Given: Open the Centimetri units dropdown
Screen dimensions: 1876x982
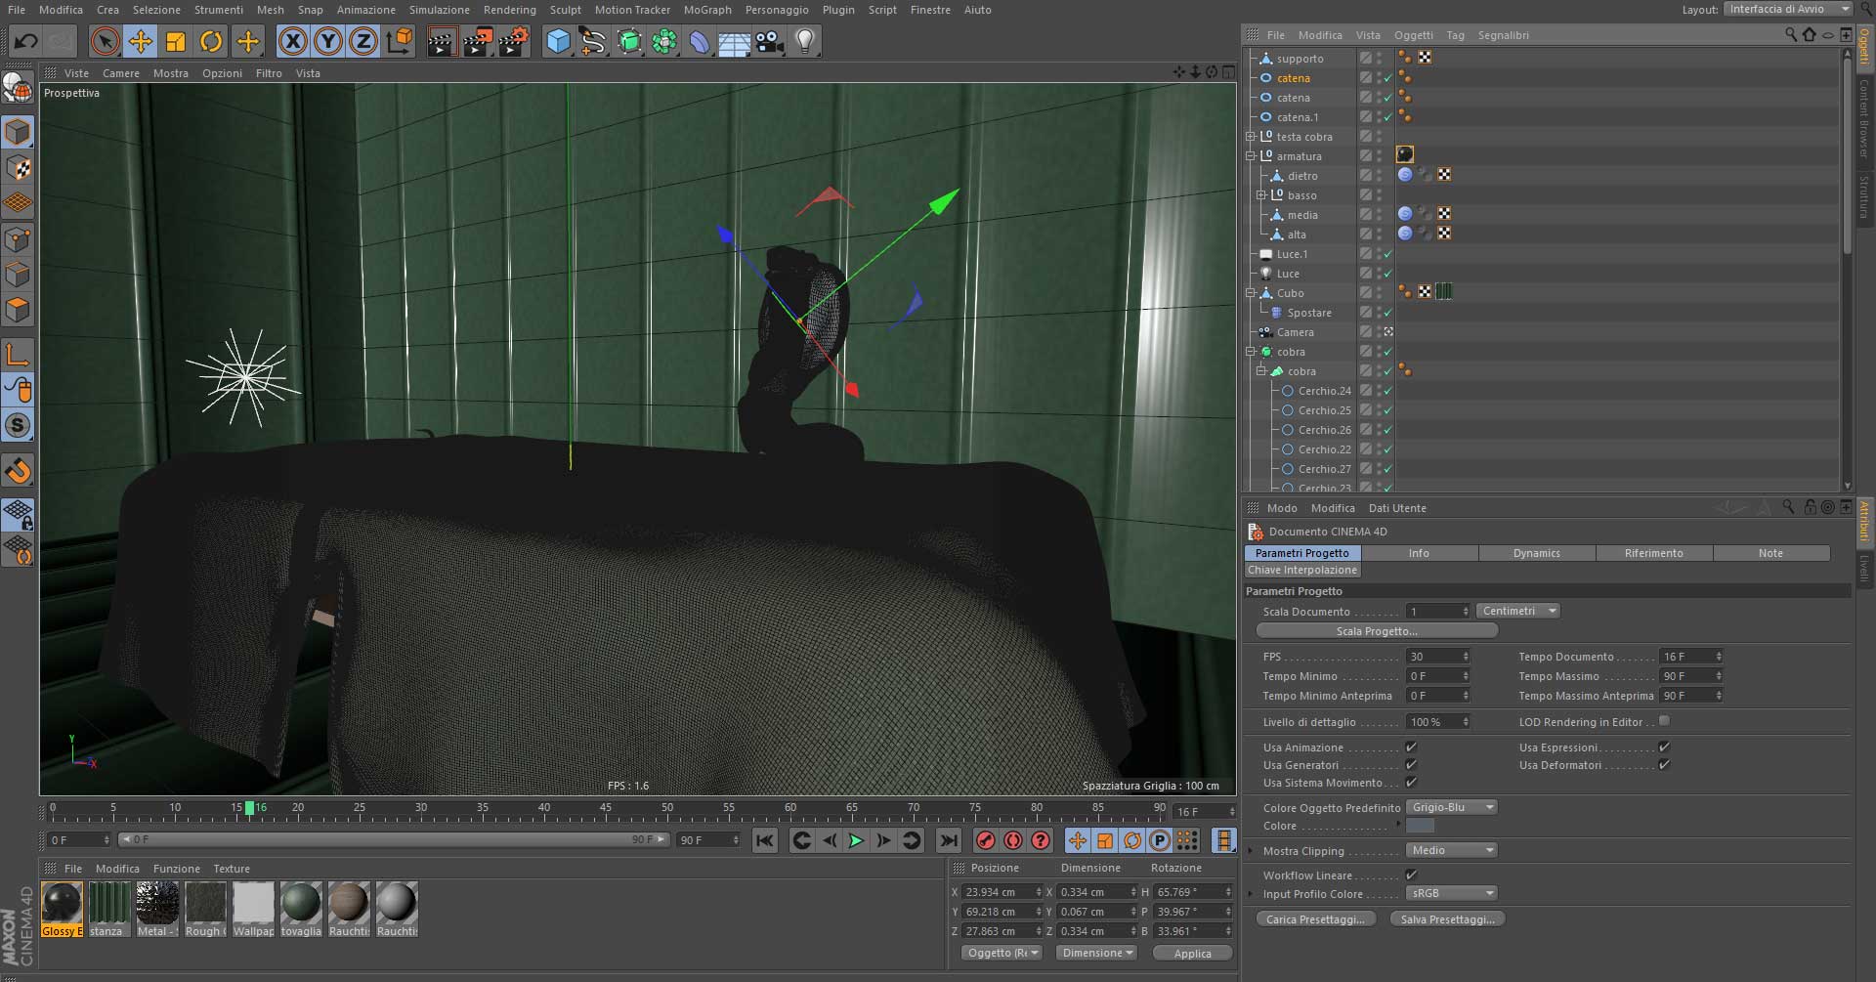Looking at the screenshot, I should (x=1517, y=611).
